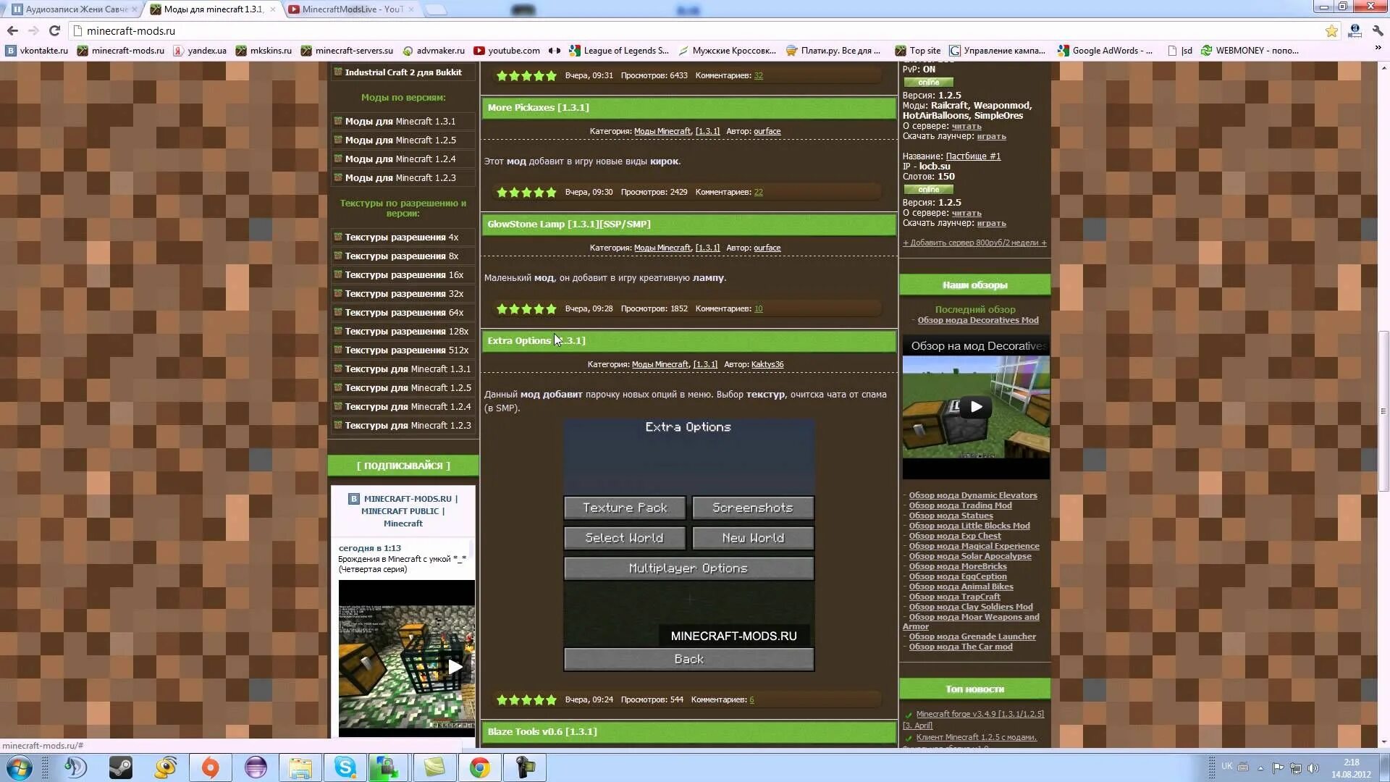Click the new tab button
The height and width of the screenshot is (782, 1390).
click(435, 9)
